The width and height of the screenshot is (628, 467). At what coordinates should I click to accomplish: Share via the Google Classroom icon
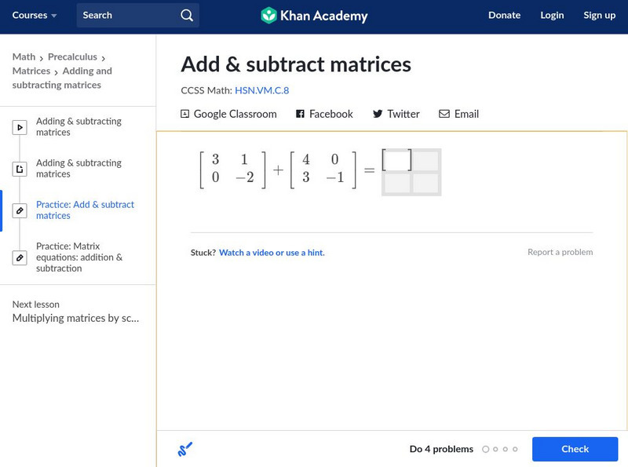point(185,114)
